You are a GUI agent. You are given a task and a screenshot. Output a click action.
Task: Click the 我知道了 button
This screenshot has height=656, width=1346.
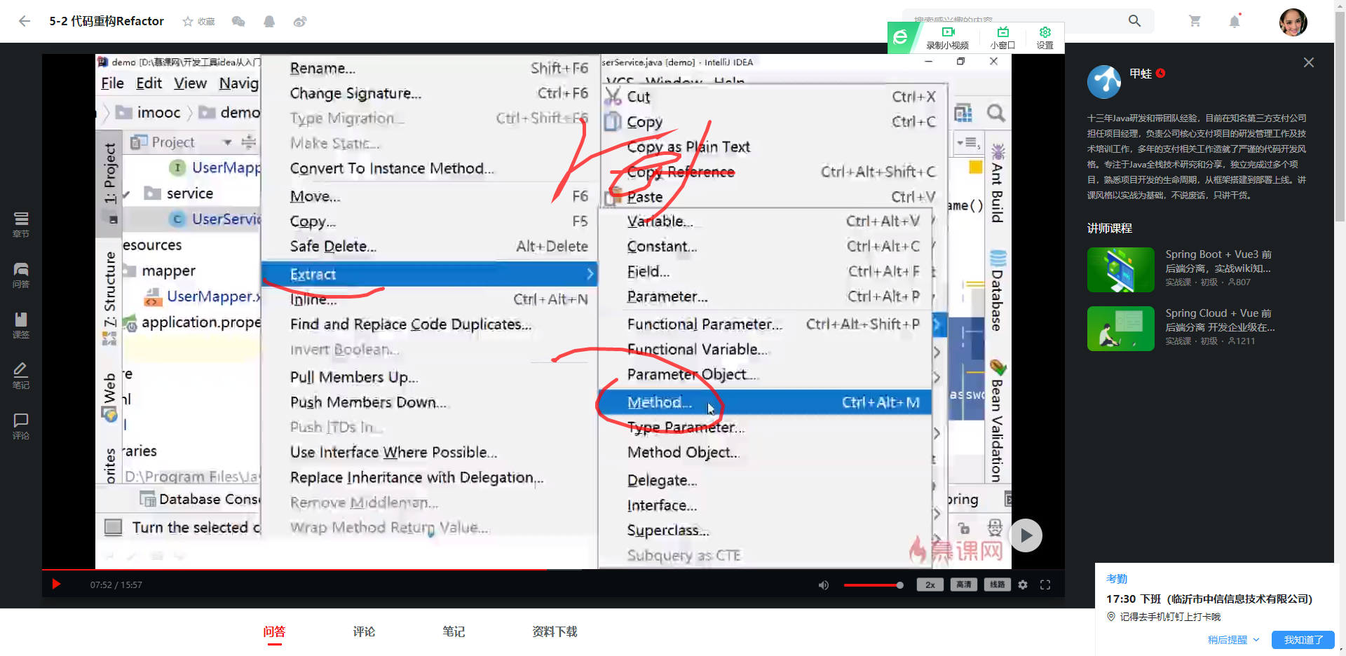(x=1303, y=640)
